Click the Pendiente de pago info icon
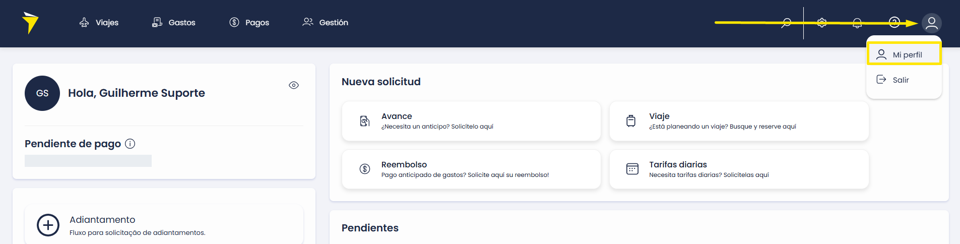960x244 pixels. click(x=130, y=144)
